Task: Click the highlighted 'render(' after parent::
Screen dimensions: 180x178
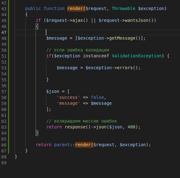Action: pos(84,145)
